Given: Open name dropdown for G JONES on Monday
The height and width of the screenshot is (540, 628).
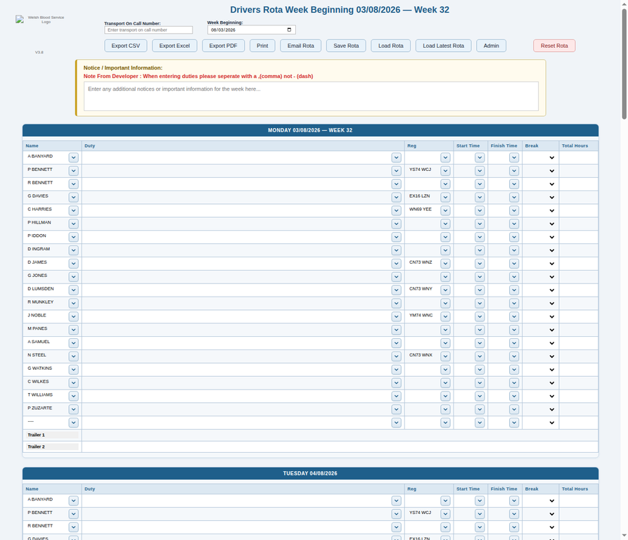Looking at the screenshot, I should tap(73, 276).
